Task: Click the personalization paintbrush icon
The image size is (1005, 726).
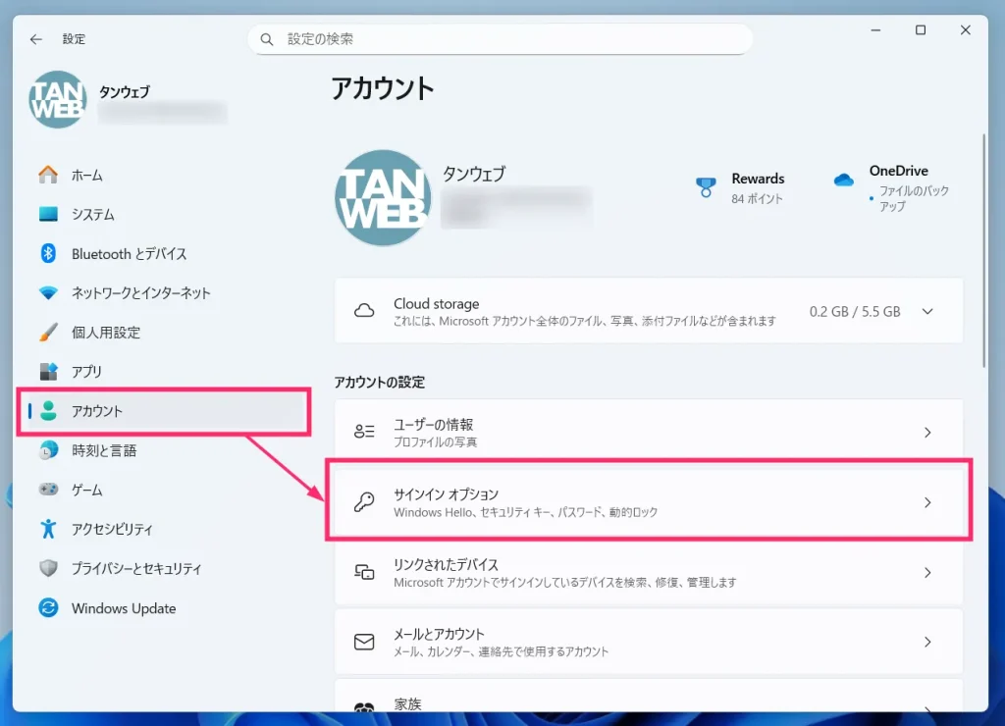Action: tap(48, 332)
